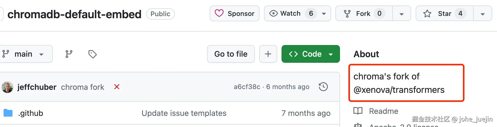Screen dimensions: 497x127
Task: View commit history clock icon
Action: (323, 87)
